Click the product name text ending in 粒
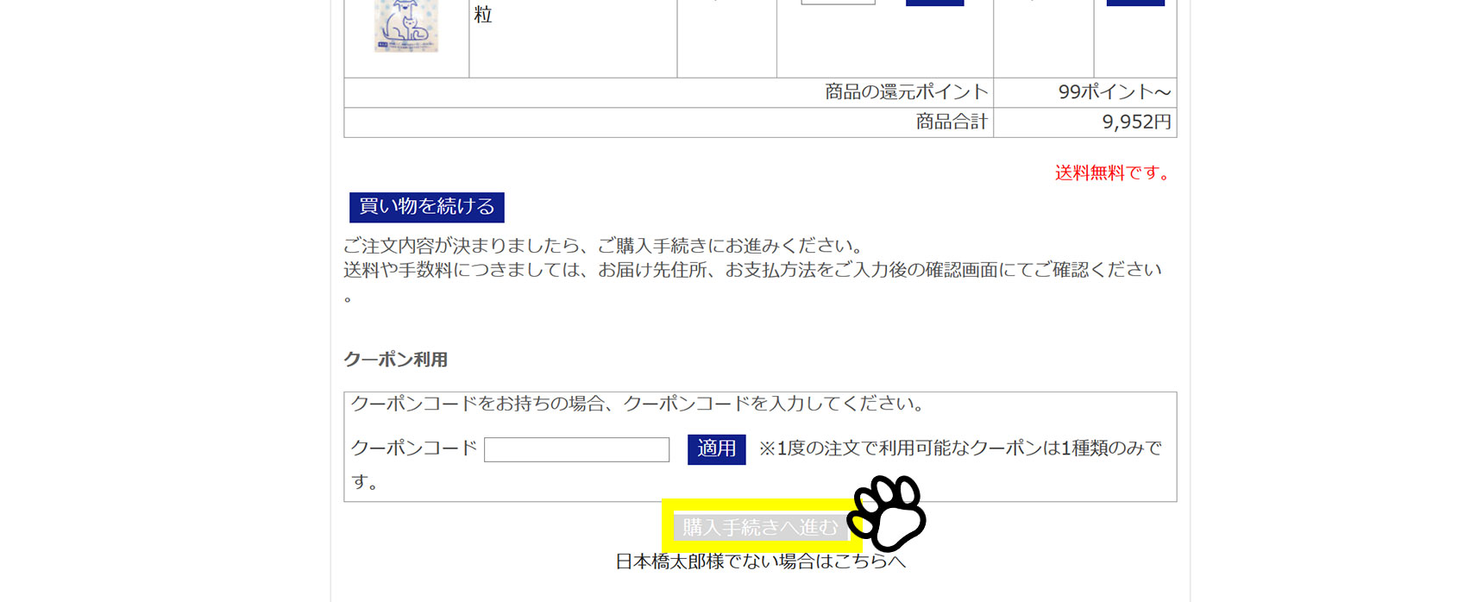Viewport: 1483px width, 602px height. click(x=483, y=15)
